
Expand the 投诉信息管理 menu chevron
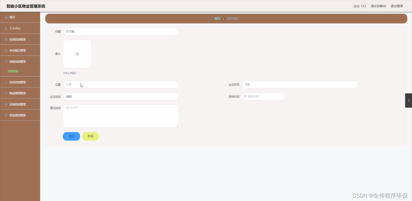click(x=36, y=82)
